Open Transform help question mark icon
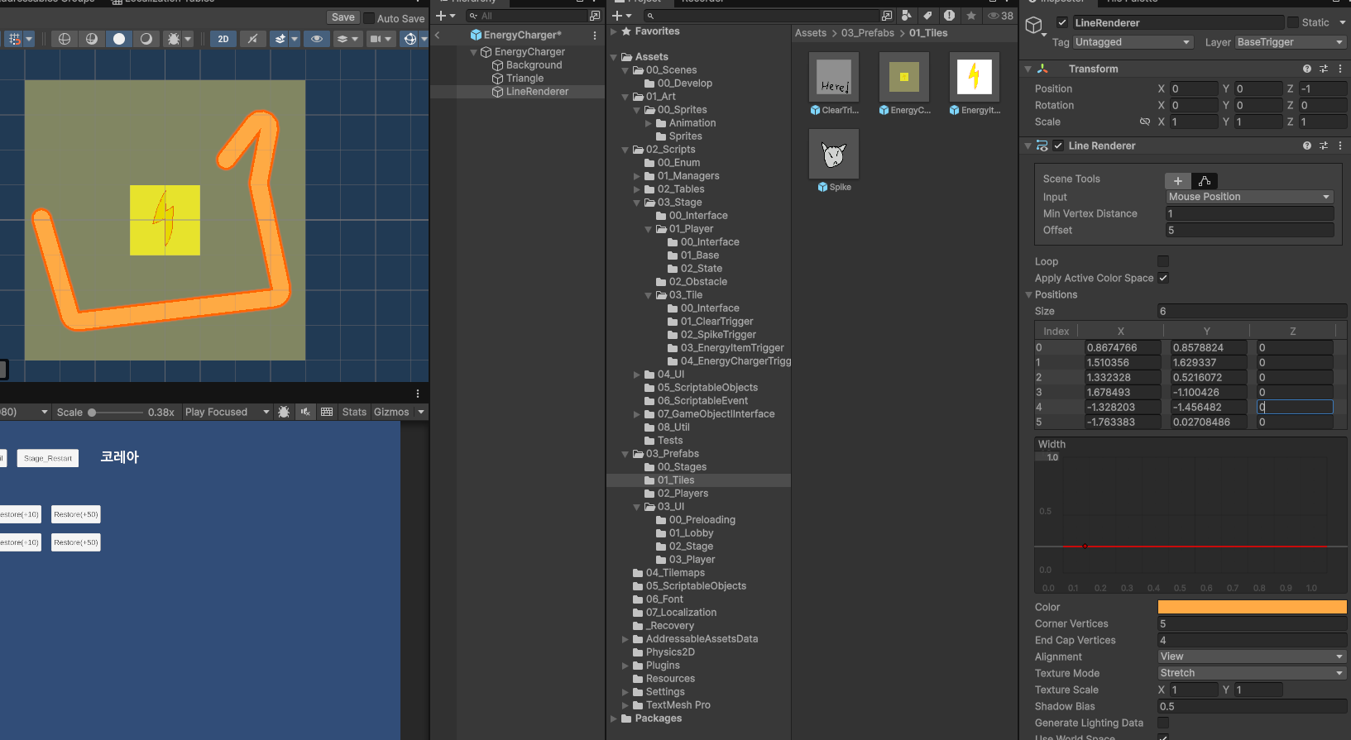The height and width of the screenshot is (740, 1351). coord(1307,69)
